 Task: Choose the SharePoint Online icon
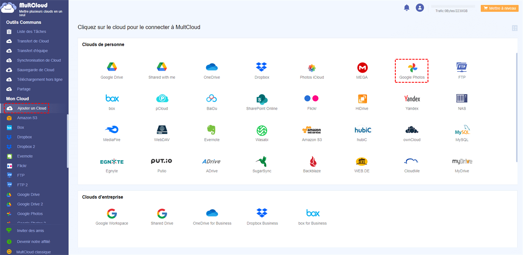(x=261, y=99)
